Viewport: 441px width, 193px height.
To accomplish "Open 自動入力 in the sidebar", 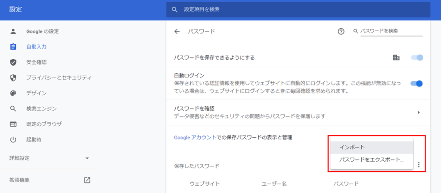I will coord(36,47).
